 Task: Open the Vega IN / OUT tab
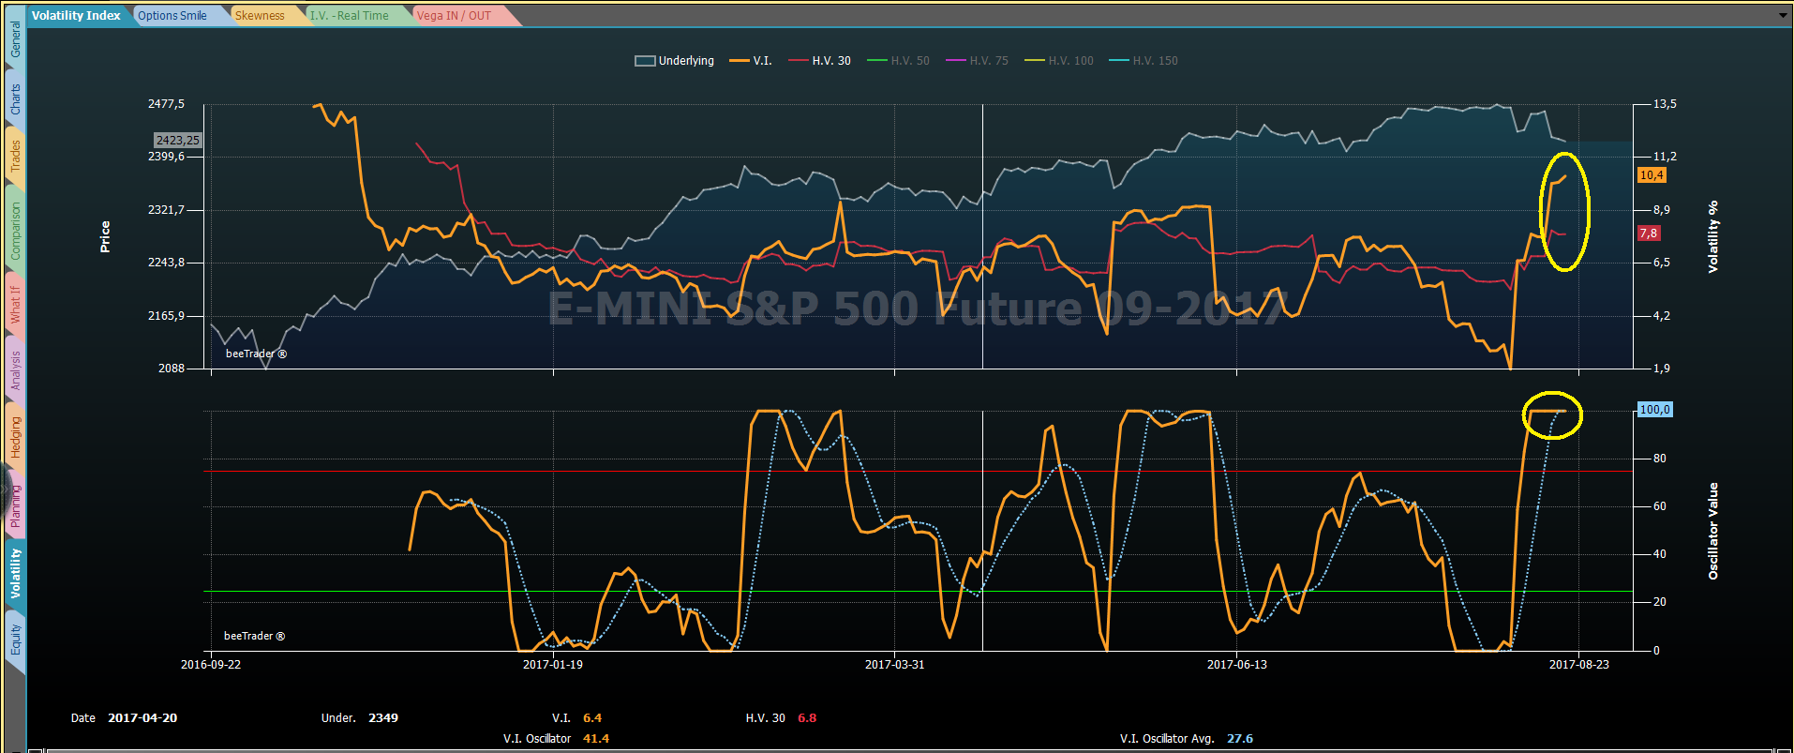pyautogui.click(x=456, y=16)
